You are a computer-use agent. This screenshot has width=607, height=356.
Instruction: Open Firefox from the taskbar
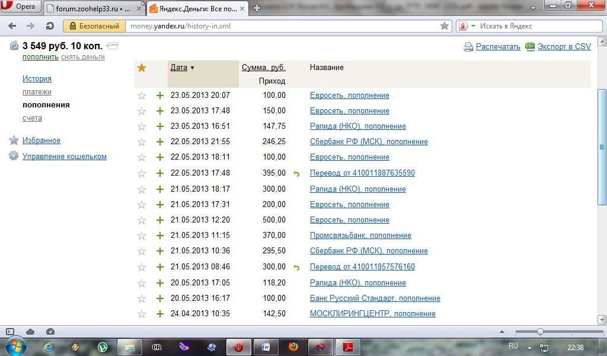(x=293, y=347)
